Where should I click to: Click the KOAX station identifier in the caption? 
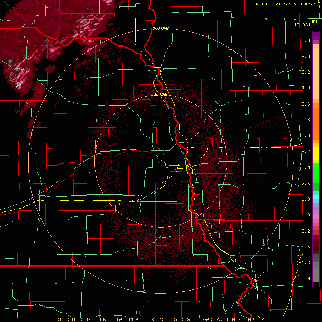[x=206, y=319]
